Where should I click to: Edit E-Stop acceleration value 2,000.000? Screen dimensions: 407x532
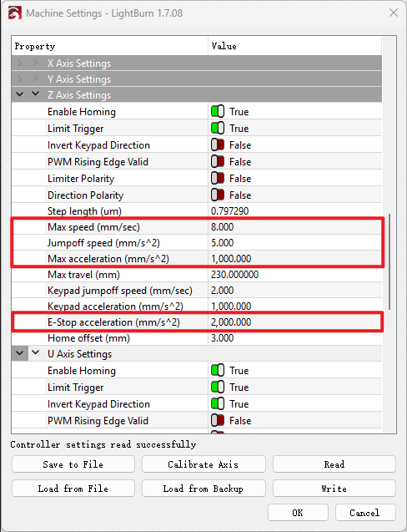pos(231,322)
